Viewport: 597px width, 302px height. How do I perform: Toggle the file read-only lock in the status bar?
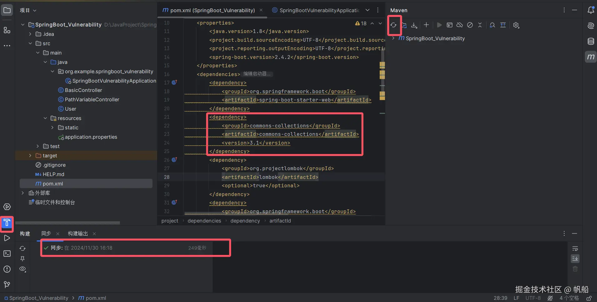(x=589, y=298)
